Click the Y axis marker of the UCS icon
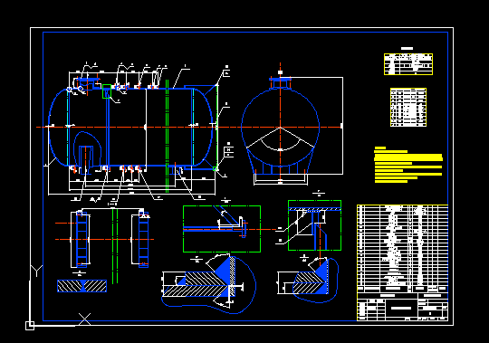 (36, 271)
